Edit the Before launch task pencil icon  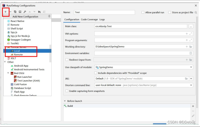coord(193,116)
